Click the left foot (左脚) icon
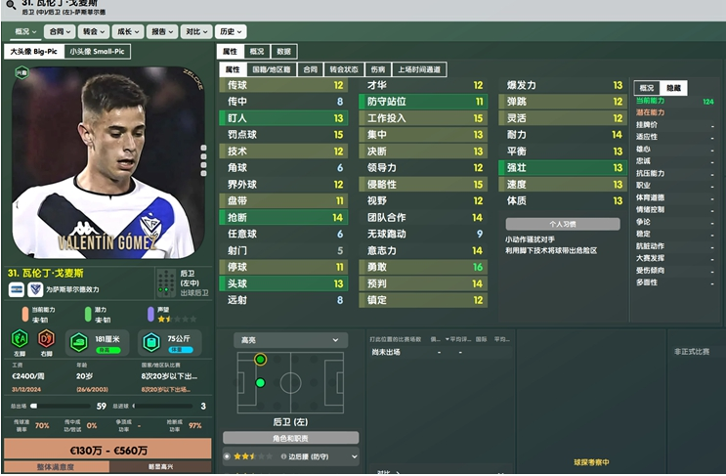This screenshot has height=476, width=726. pos(20,339)
